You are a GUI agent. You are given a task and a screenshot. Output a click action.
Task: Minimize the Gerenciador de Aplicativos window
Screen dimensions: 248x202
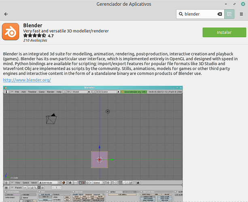click(x=226, y=4)
